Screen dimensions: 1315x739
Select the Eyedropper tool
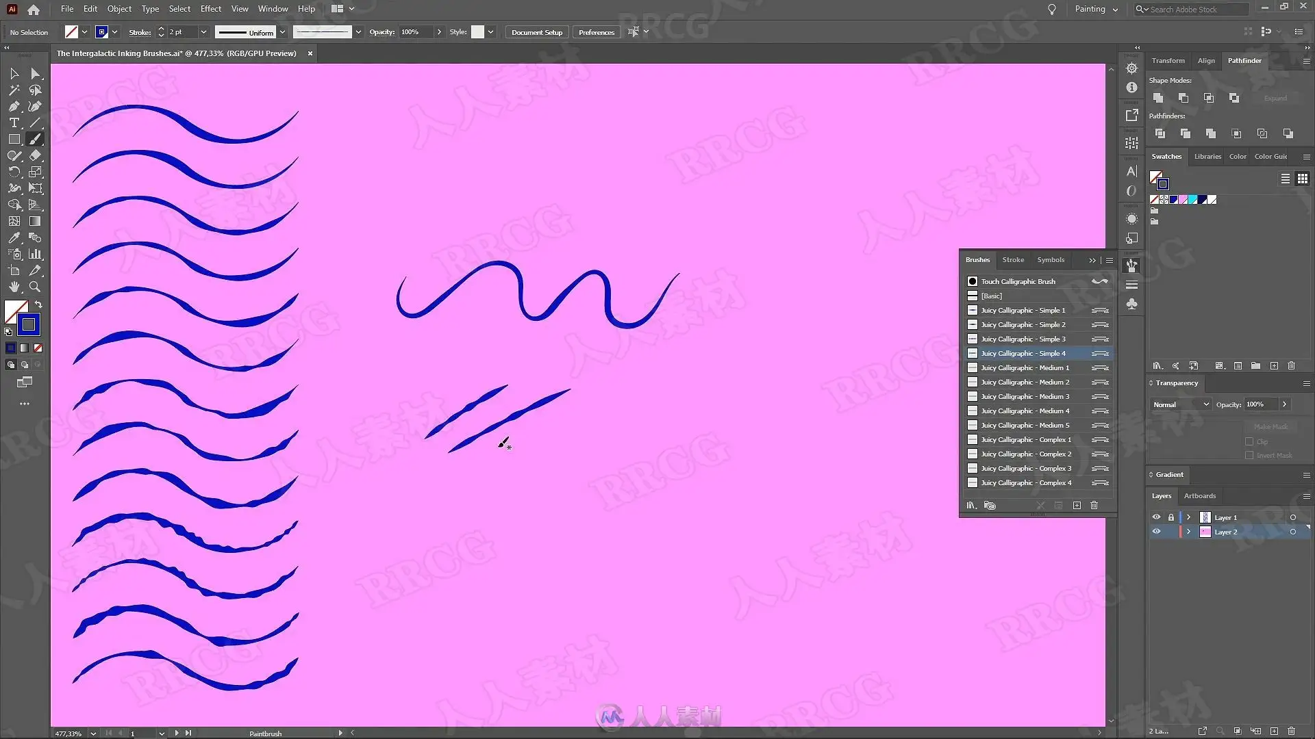[14, 237]
